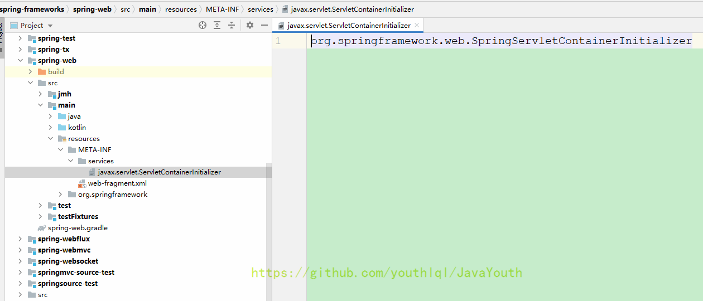703x301 pixels.
Task: Open the Project view dropdown
Action: [x=50, y=26]
